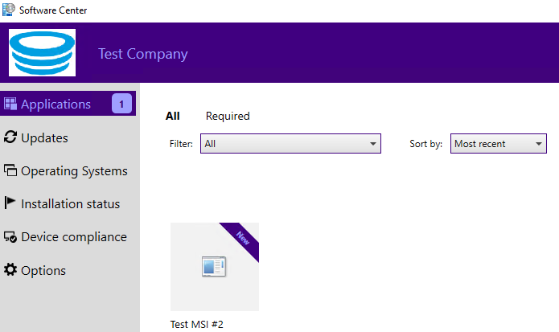Screen dimensions: 559x332
Task: Open the Test MSI #2 application tile
Action: point(214,267)
